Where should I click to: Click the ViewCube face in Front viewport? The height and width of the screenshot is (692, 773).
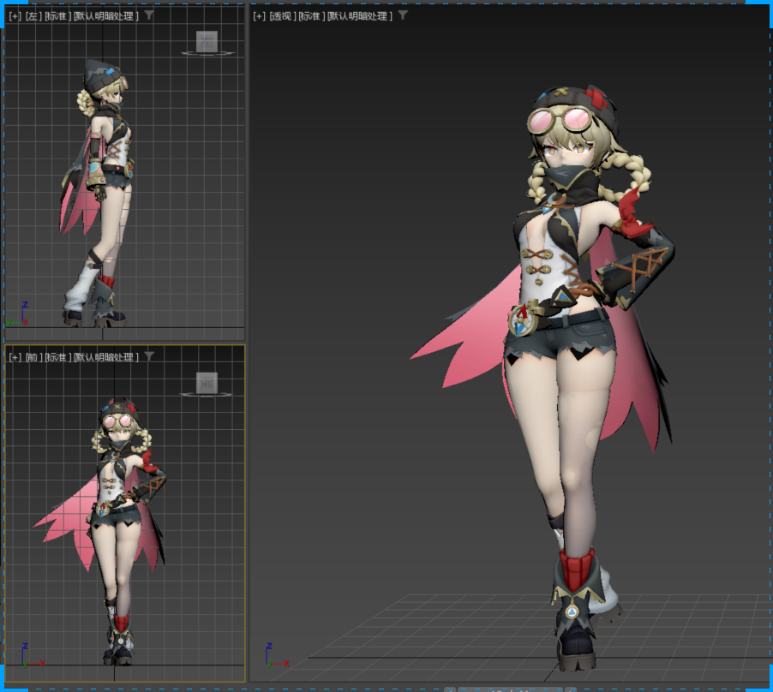click(x=207, y=383)
